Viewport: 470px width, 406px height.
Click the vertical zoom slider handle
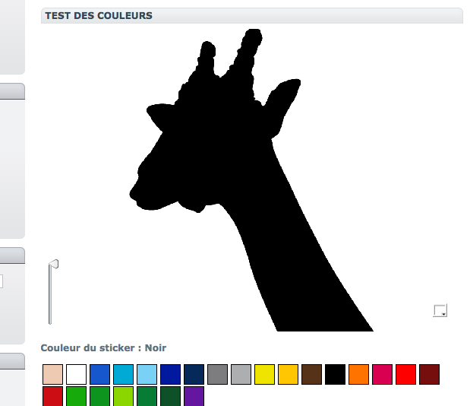53,264
